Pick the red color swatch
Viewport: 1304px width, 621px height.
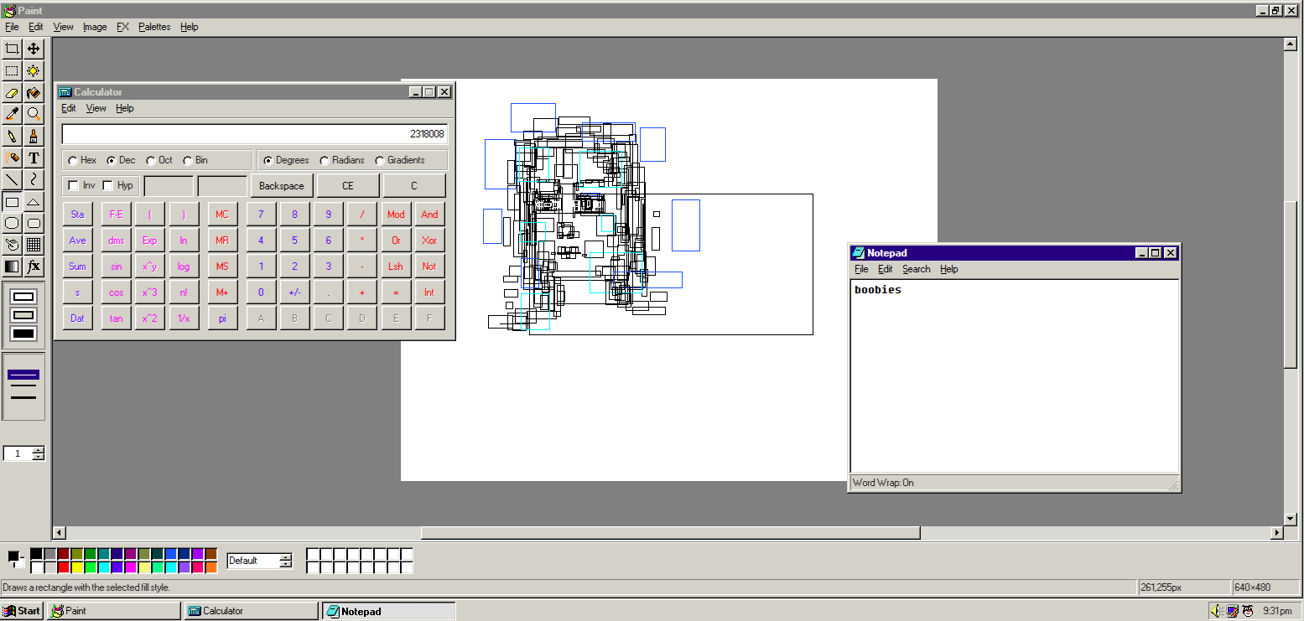click(64, 567)
